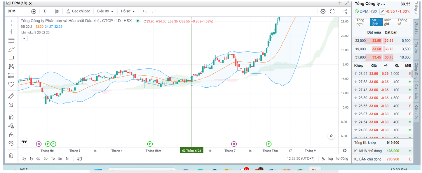
Task: Select the text callout annotation tool
Action: pyautogui.click(x=11, y=58)
